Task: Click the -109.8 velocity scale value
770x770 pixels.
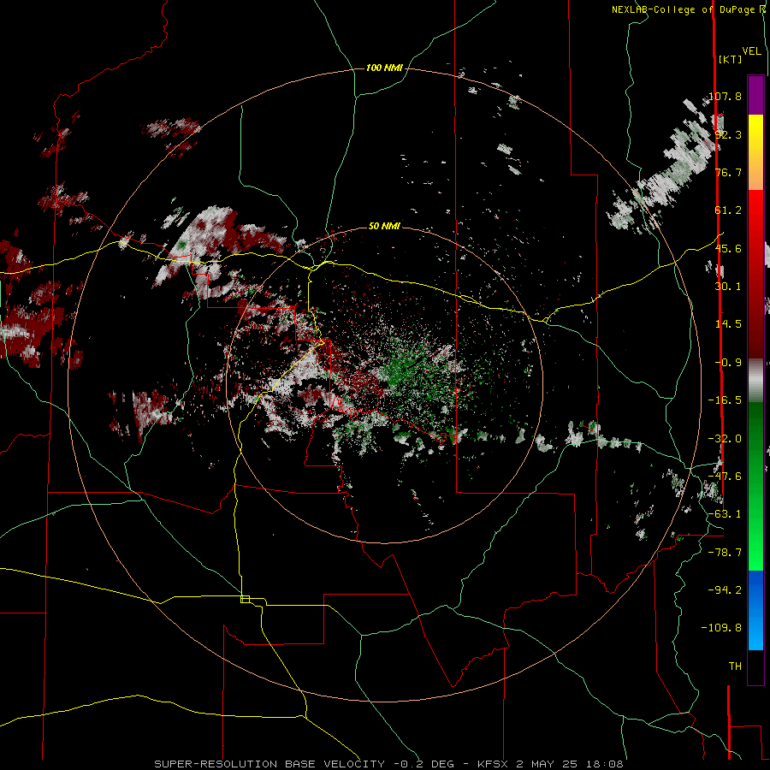Action: 721,628
